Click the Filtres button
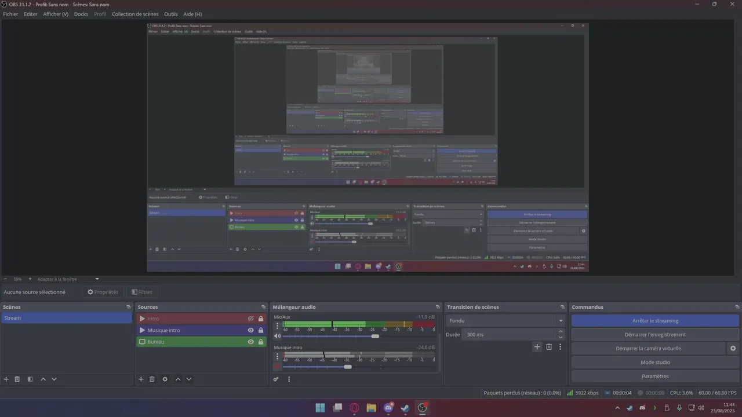 [x=141, y=292]
